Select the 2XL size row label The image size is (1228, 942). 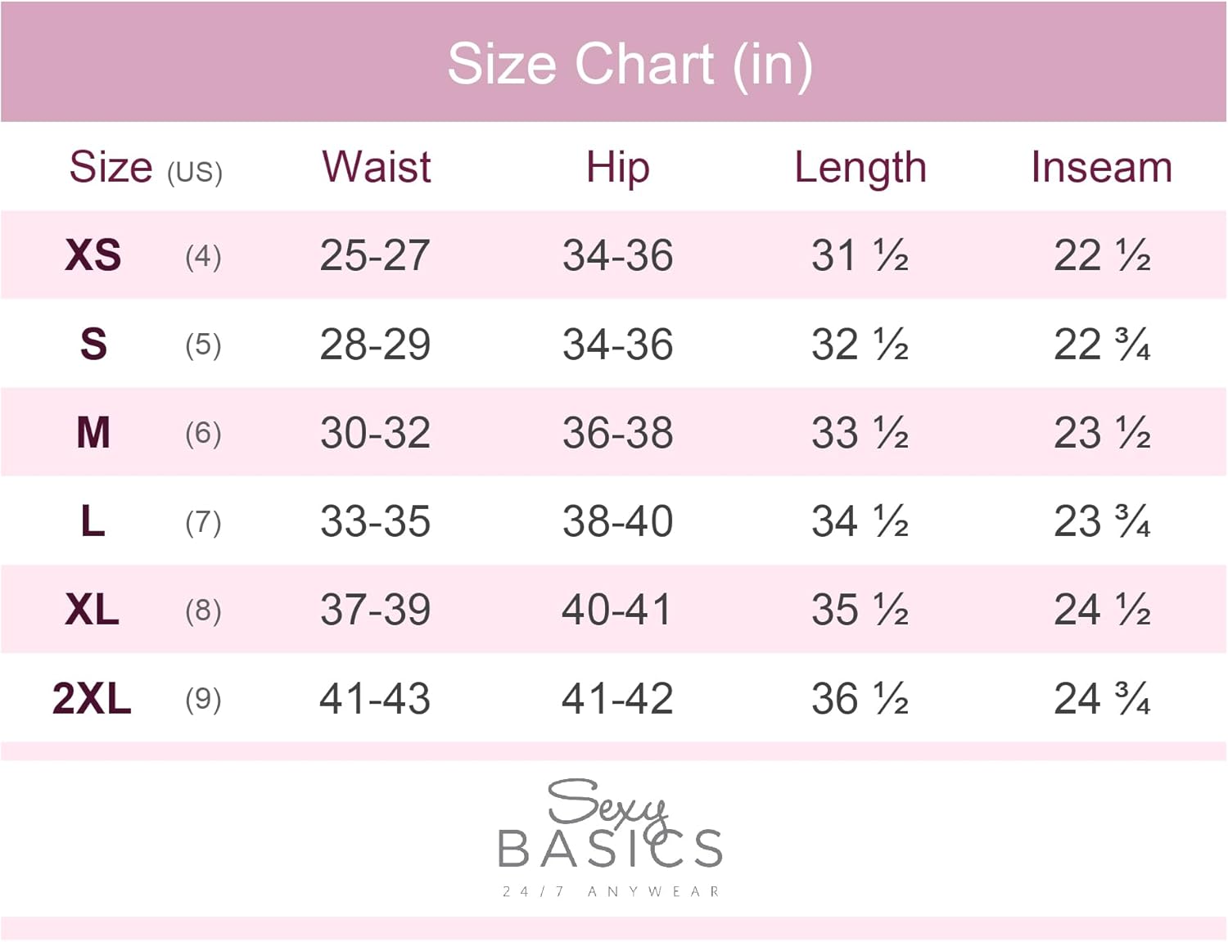click(x=92, y=698)
